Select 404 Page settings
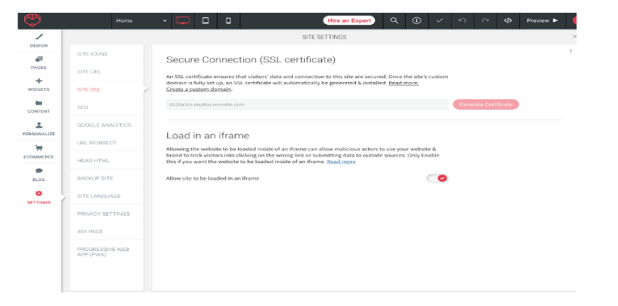 click(x=107, y=232)
